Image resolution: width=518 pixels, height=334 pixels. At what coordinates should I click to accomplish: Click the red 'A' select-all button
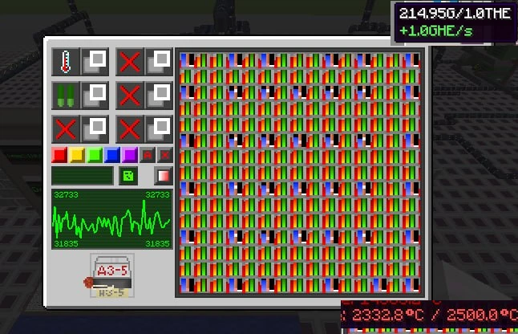tap(148, 155)
